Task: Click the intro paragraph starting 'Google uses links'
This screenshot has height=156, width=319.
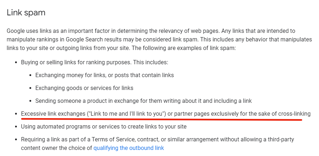Action: [x=159, y=40]
